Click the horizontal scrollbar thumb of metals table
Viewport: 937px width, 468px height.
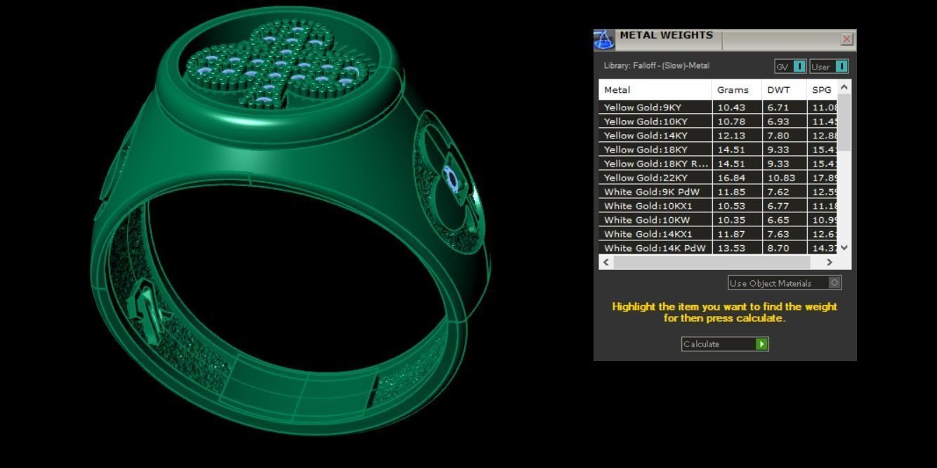(x=712, y=262)
